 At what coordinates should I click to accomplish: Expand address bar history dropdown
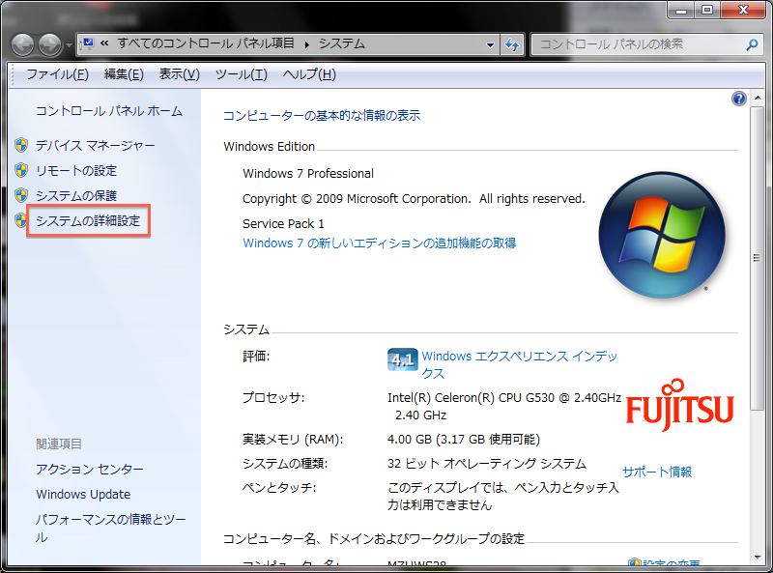pyautogui.click(x=490, y=44)
